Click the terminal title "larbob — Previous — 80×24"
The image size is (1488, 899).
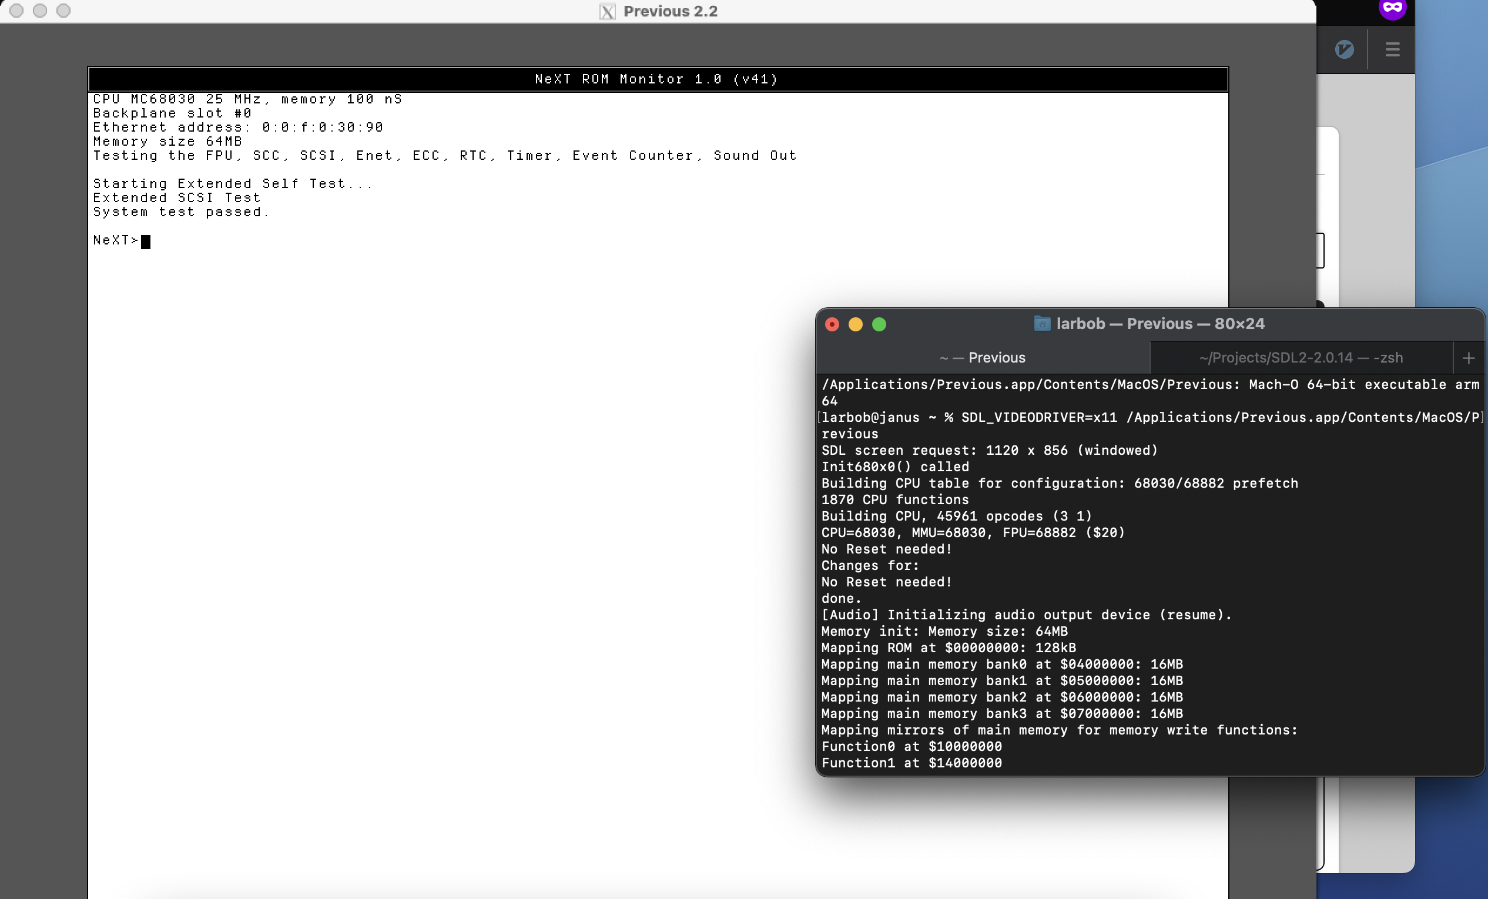point(1160,324)
